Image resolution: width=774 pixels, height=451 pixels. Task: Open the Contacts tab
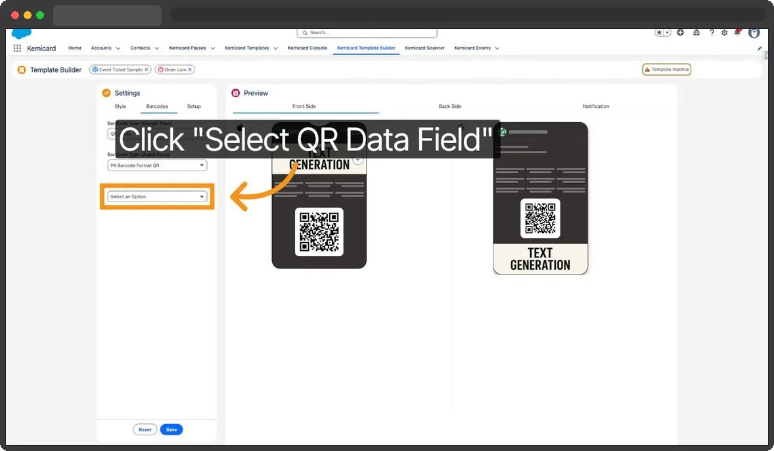pos(140,49)
